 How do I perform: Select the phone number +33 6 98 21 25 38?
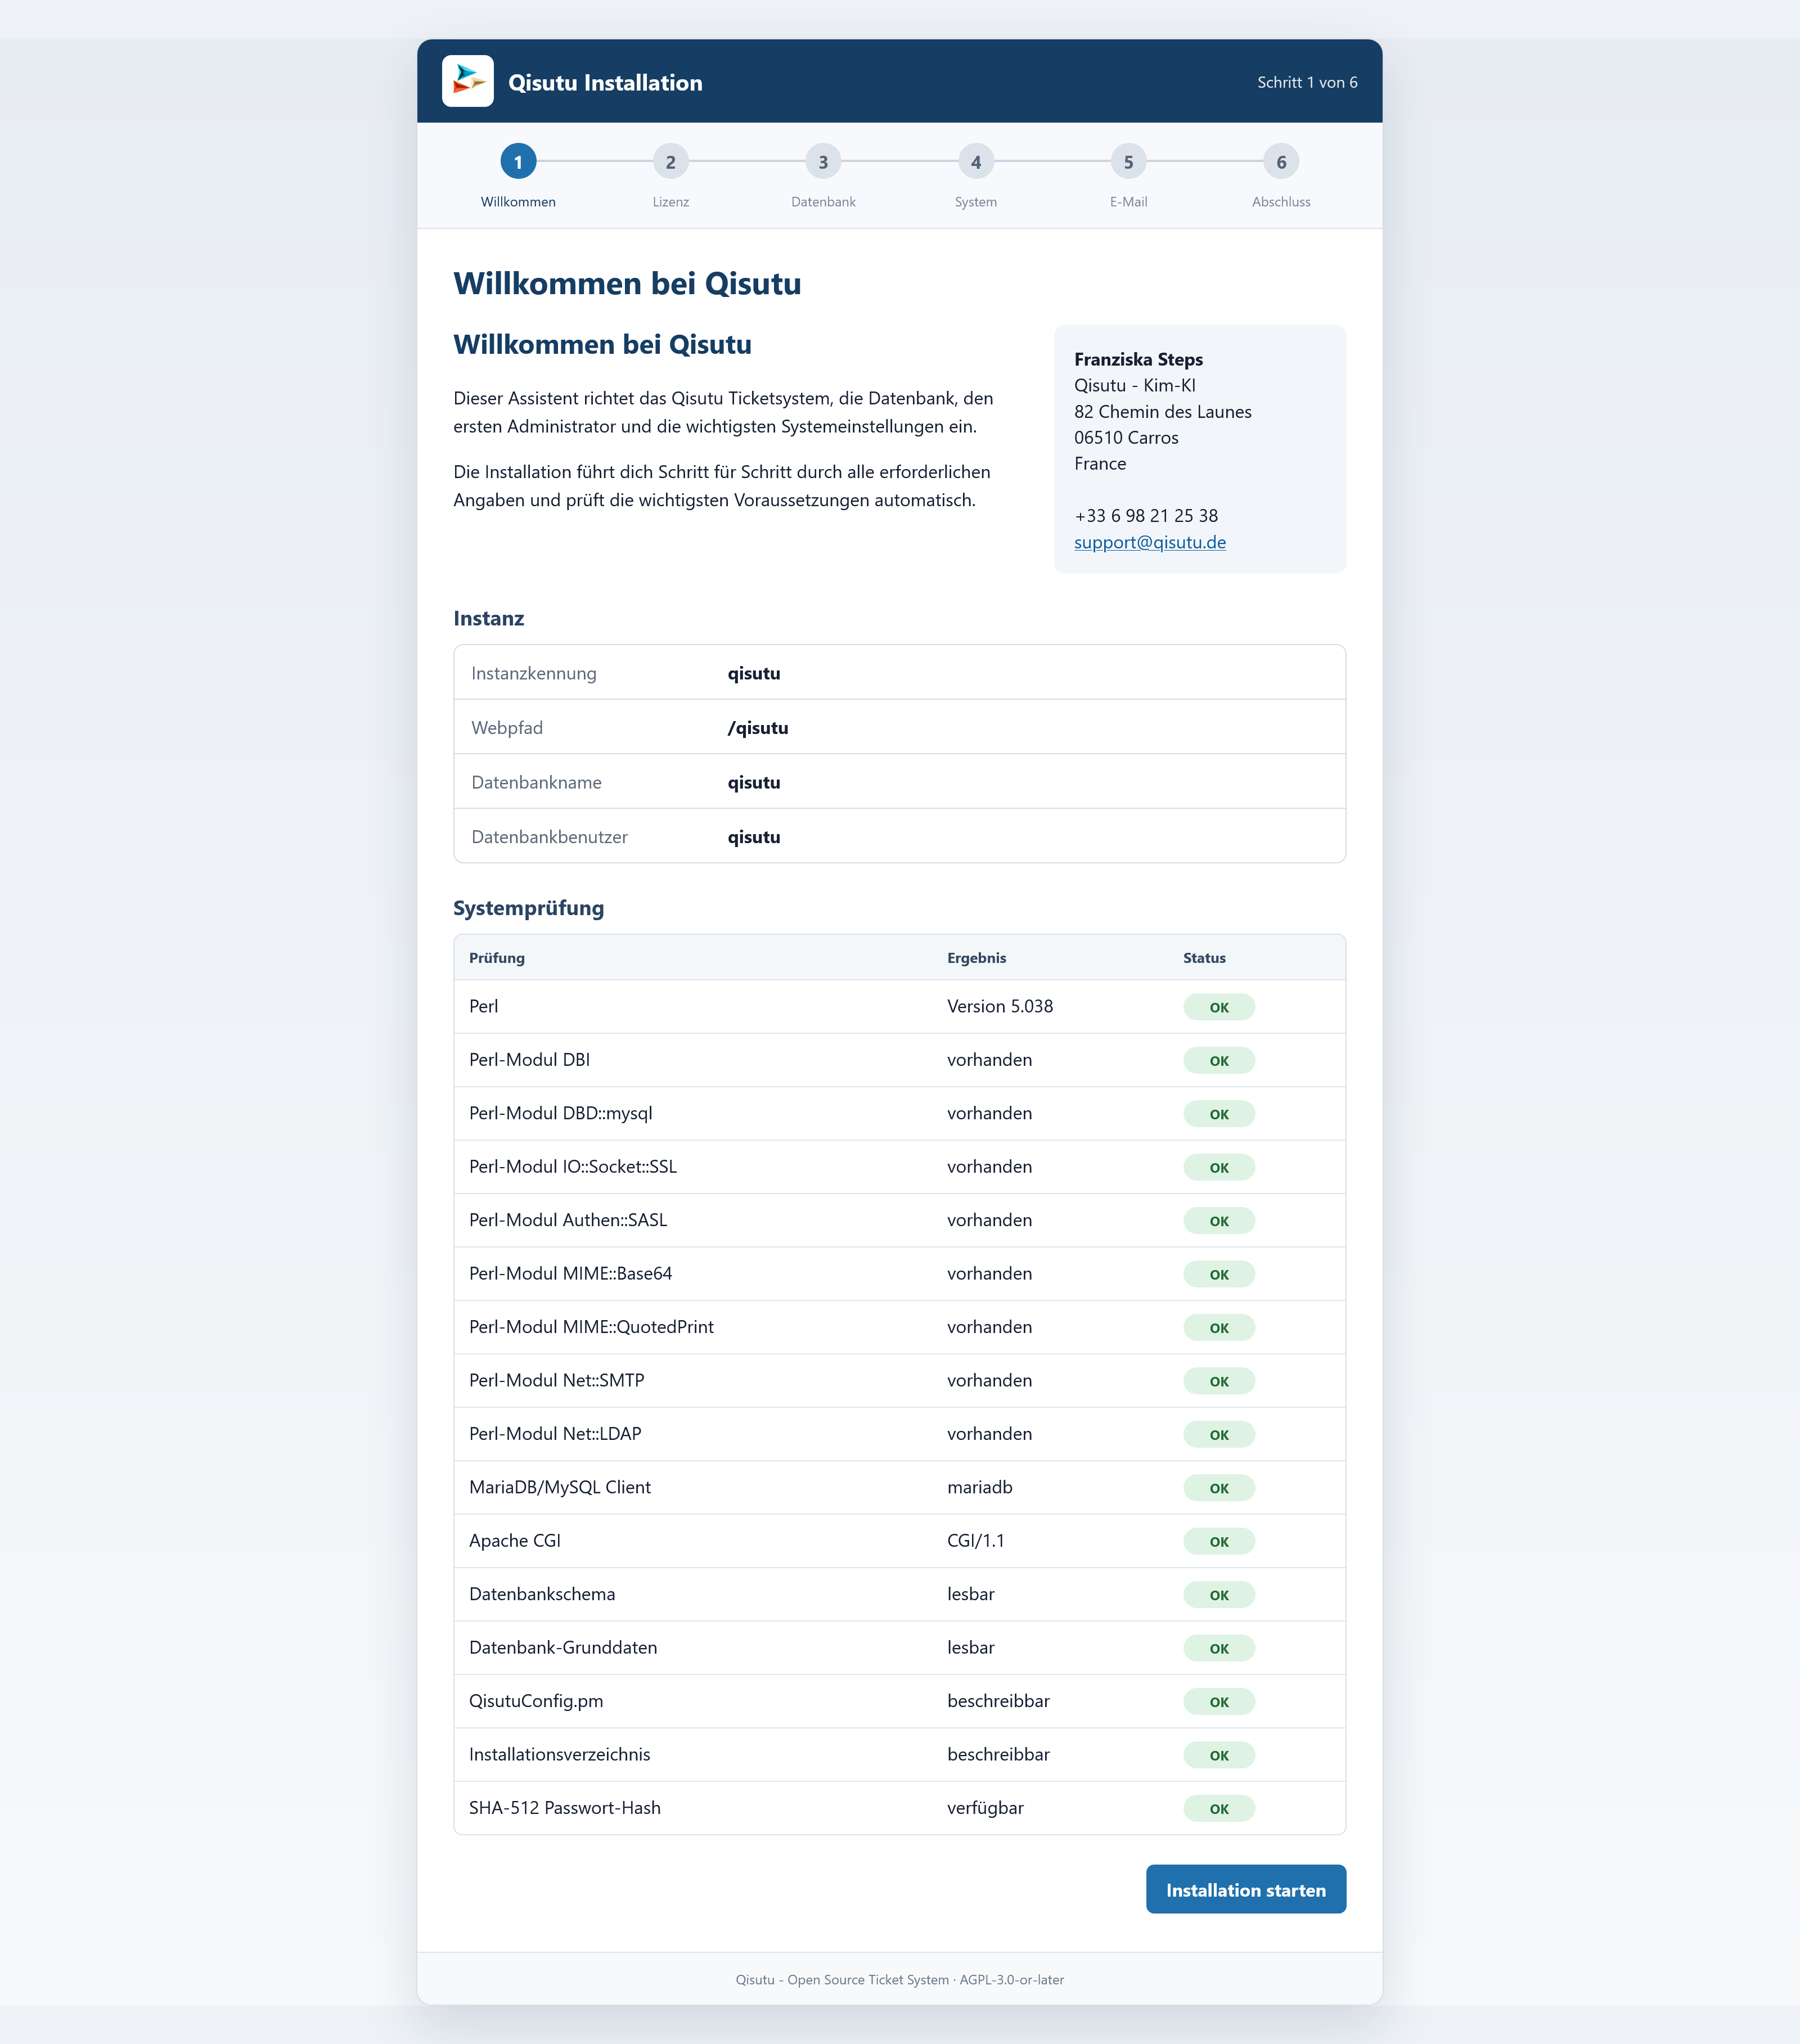pos(1146,516)
